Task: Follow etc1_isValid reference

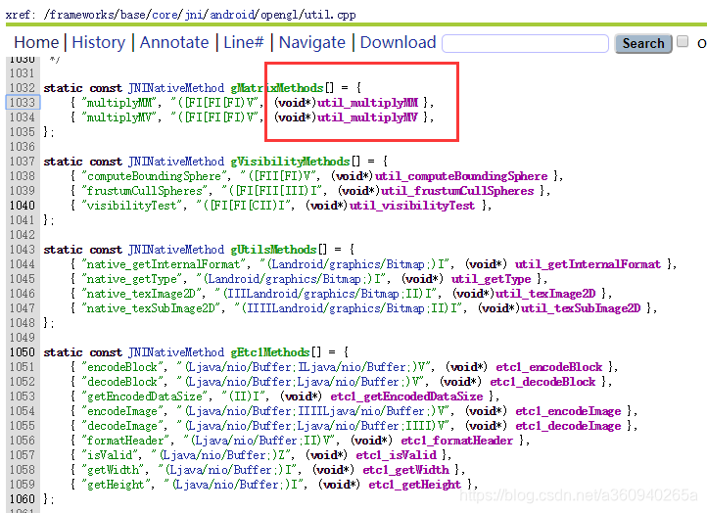Action: pos(396,455)
